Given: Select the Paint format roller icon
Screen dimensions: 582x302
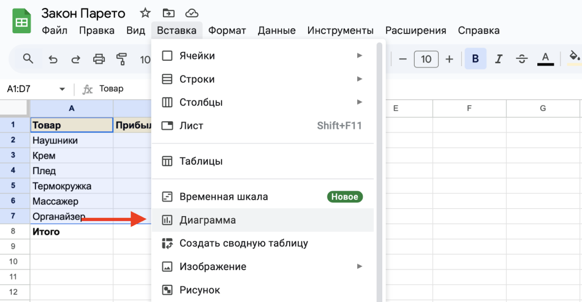Looking at the screenshot, I should (x=121, y=59).
